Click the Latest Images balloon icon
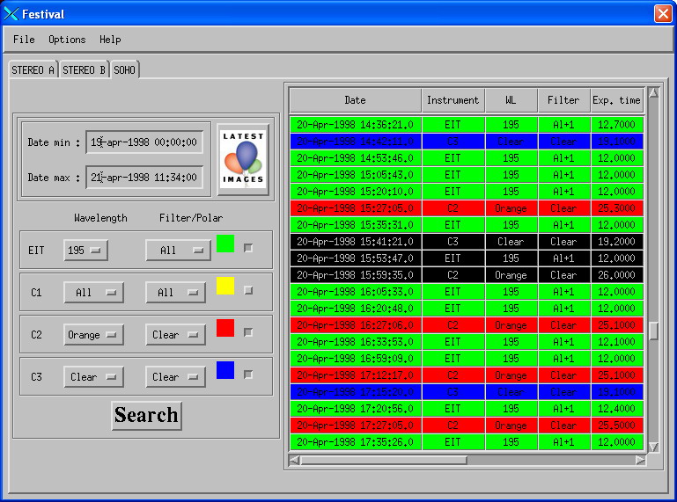 [x=243, y=159]
